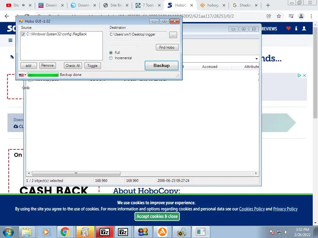Open the Privacy Policy link

285,209
